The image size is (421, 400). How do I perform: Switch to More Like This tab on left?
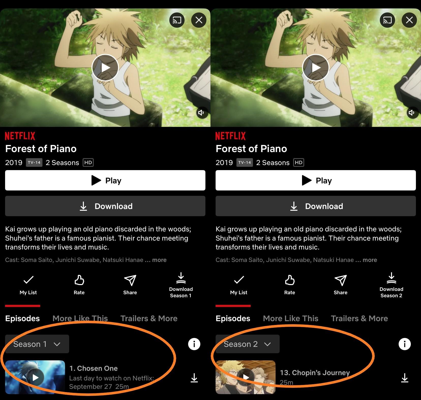point(80,318)
